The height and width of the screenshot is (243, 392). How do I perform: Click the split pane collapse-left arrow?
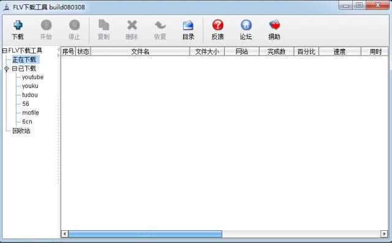click(x=59, y=50)
